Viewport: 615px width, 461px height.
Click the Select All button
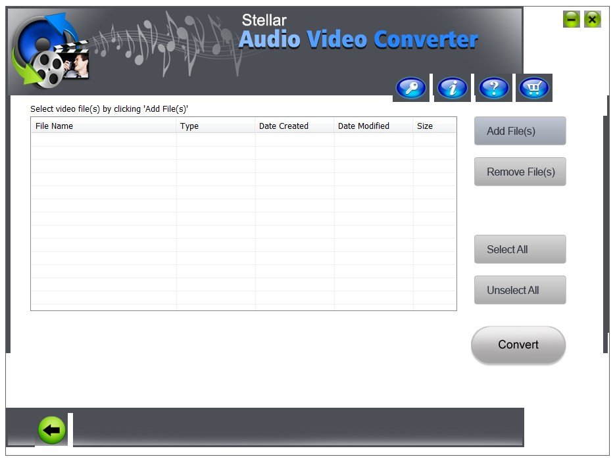point(520,249)
